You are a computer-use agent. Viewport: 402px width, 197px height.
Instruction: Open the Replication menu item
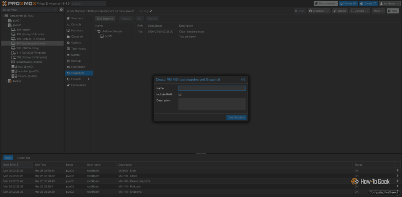pos(79,67)
